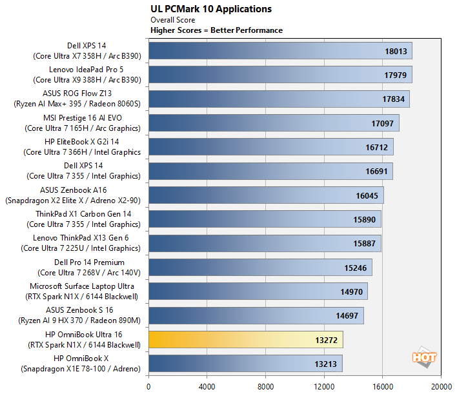Image resolution: width=457 pixels, height=394 pixels.
Task: Click the MSI Prestige 16 AI EVO label
Action: (x=83, y=123)
